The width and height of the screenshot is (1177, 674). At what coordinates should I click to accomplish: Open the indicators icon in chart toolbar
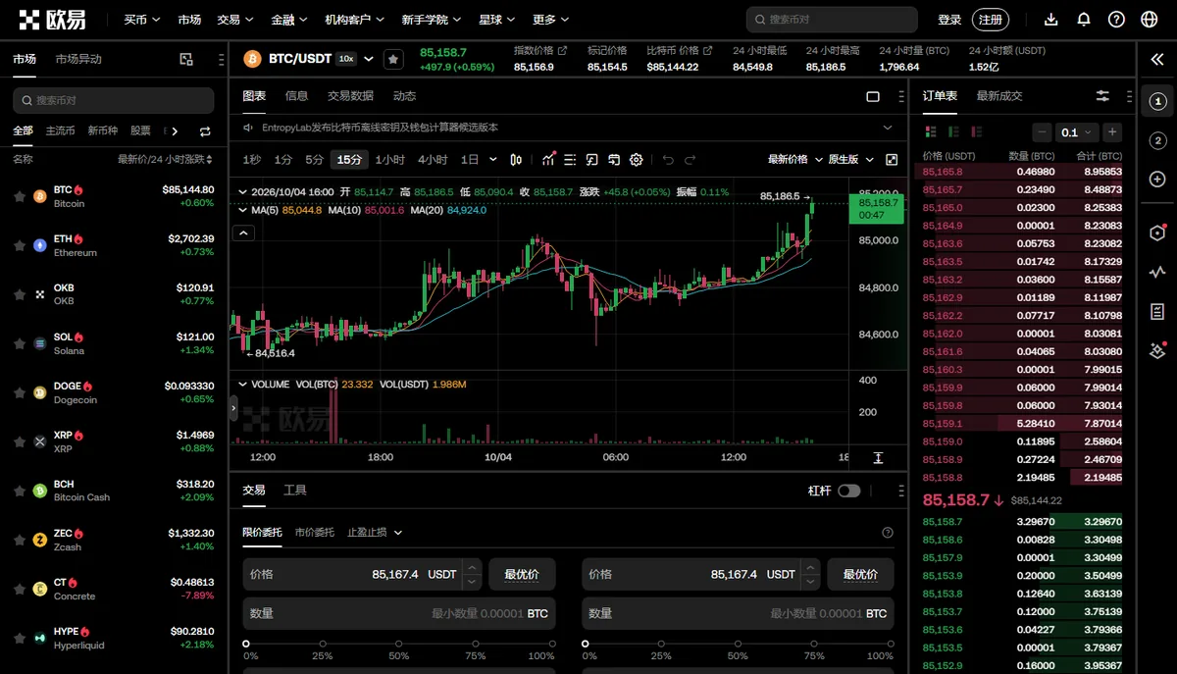tap(548, 159)
